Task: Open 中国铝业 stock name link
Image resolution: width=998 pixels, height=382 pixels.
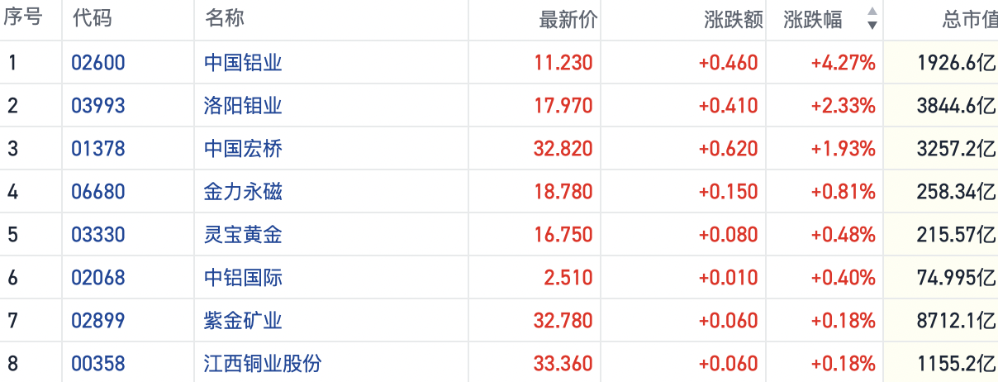Action: click(x=243, y=63)
